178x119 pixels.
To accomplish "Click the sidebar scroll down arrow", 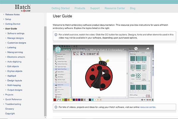I will 45,118.
